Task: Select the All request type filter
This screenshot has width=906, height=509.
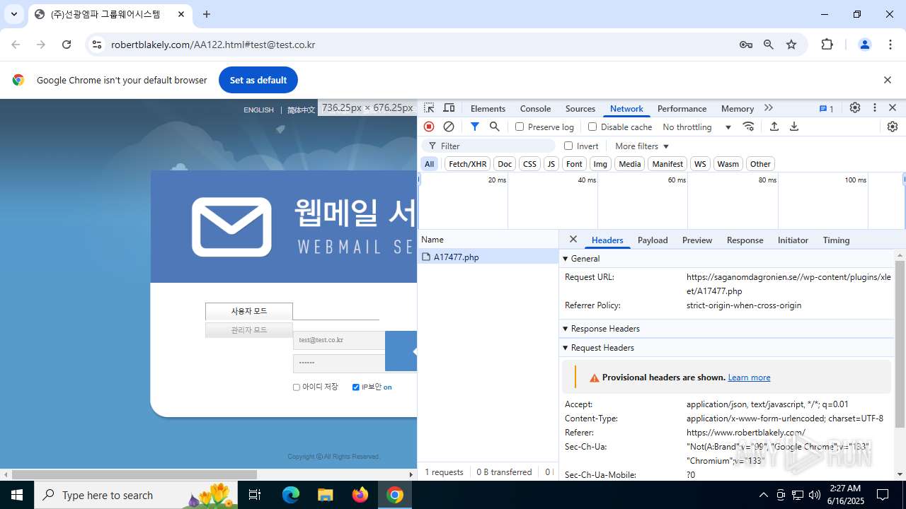Action: pos(429,164)
